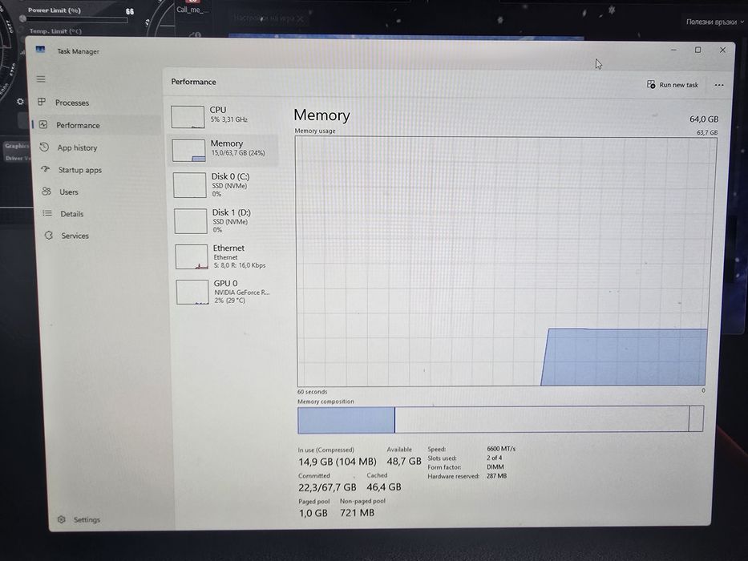Click the Run new task button label
The image size is (748, 561).
pos(679,85)
